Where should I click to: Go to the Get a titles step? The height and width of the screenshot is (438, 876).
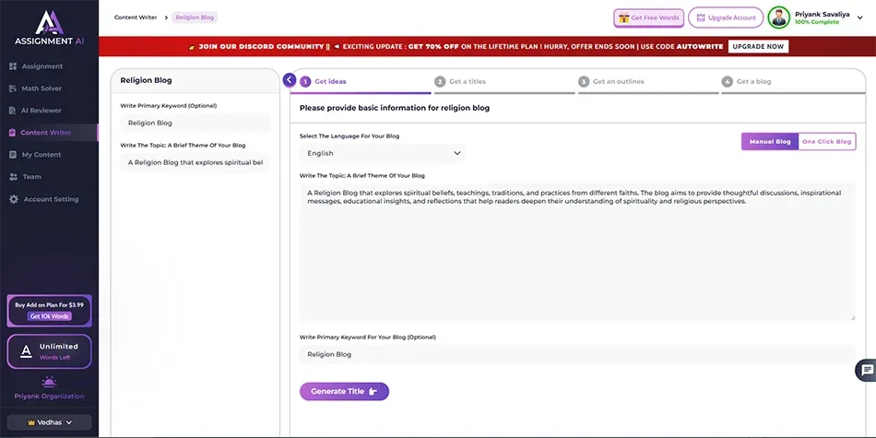(467, 81)
